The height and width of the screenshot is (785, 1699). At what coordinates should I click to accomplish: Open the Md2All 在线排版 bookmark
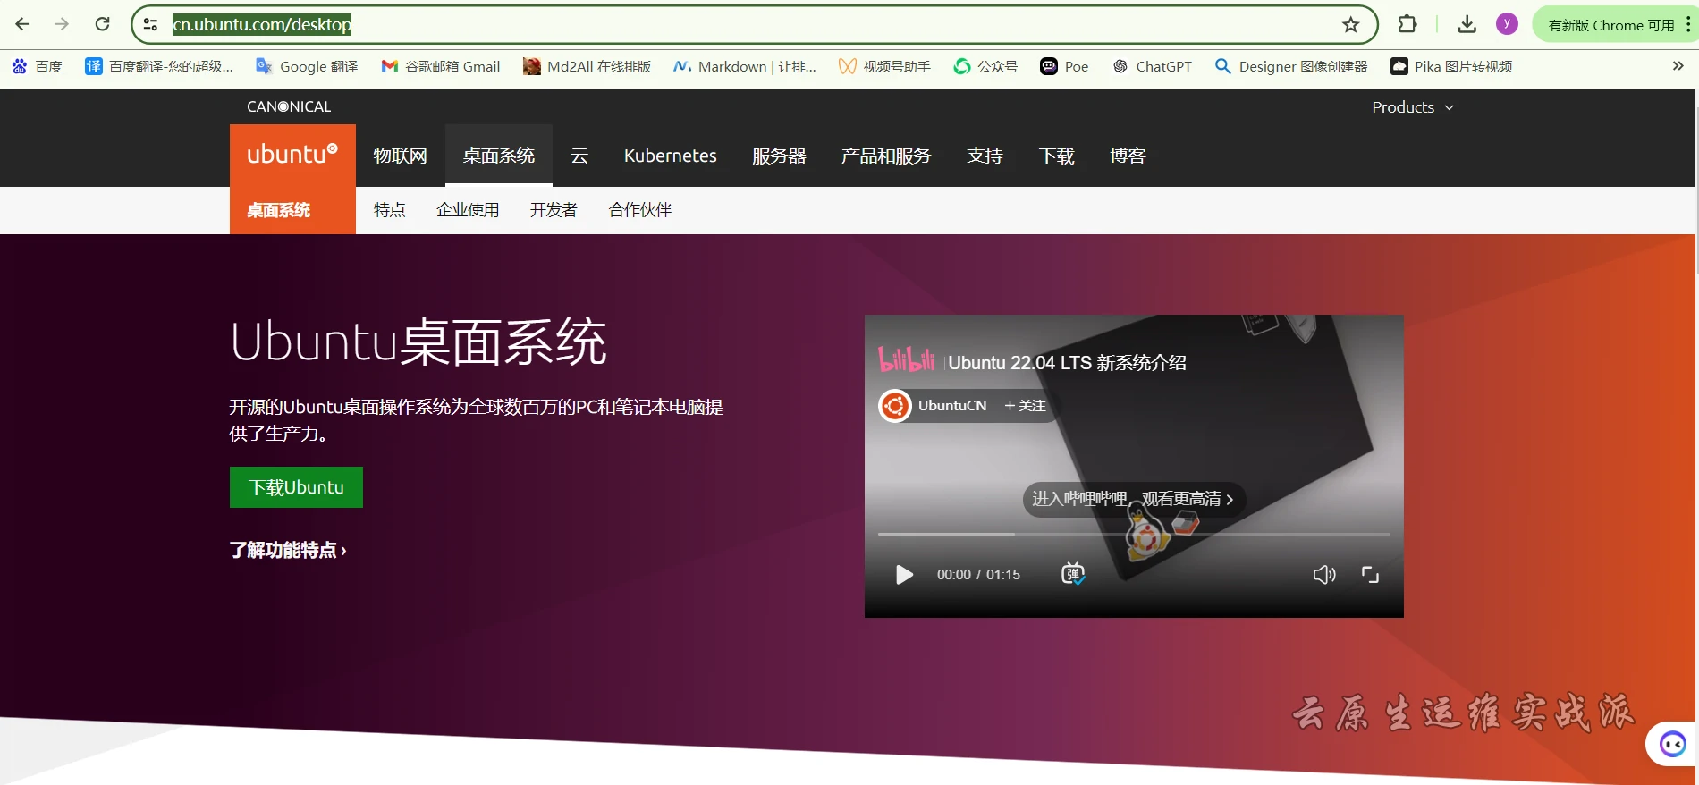[587, 66]
